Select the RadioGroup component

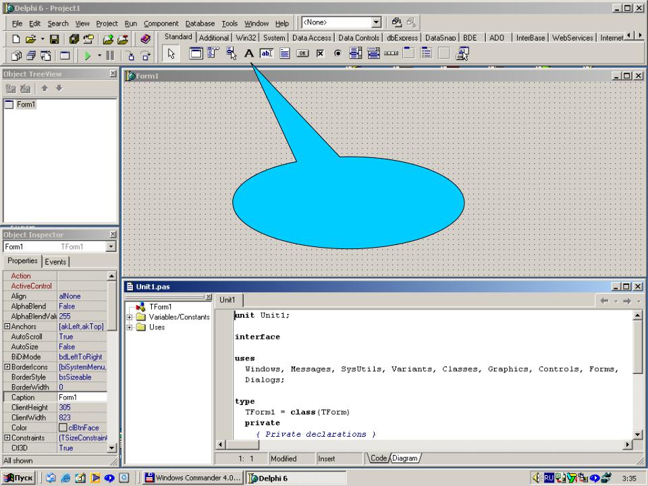[x=427, y=53]
